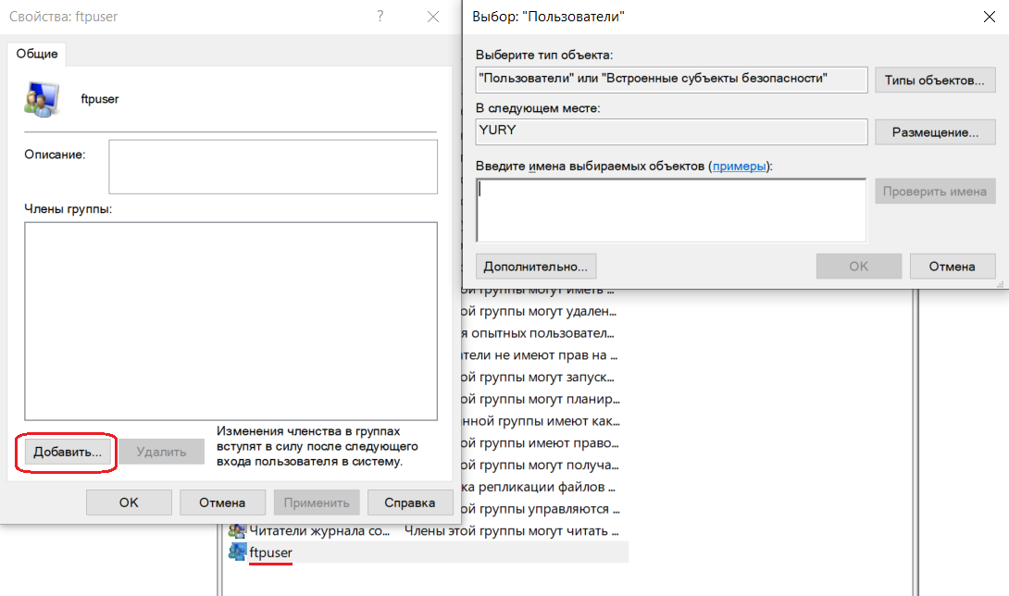The image size is (1009, 596).
Task: Open the Типы объектов dialog
Action: [x=935, y=81]
